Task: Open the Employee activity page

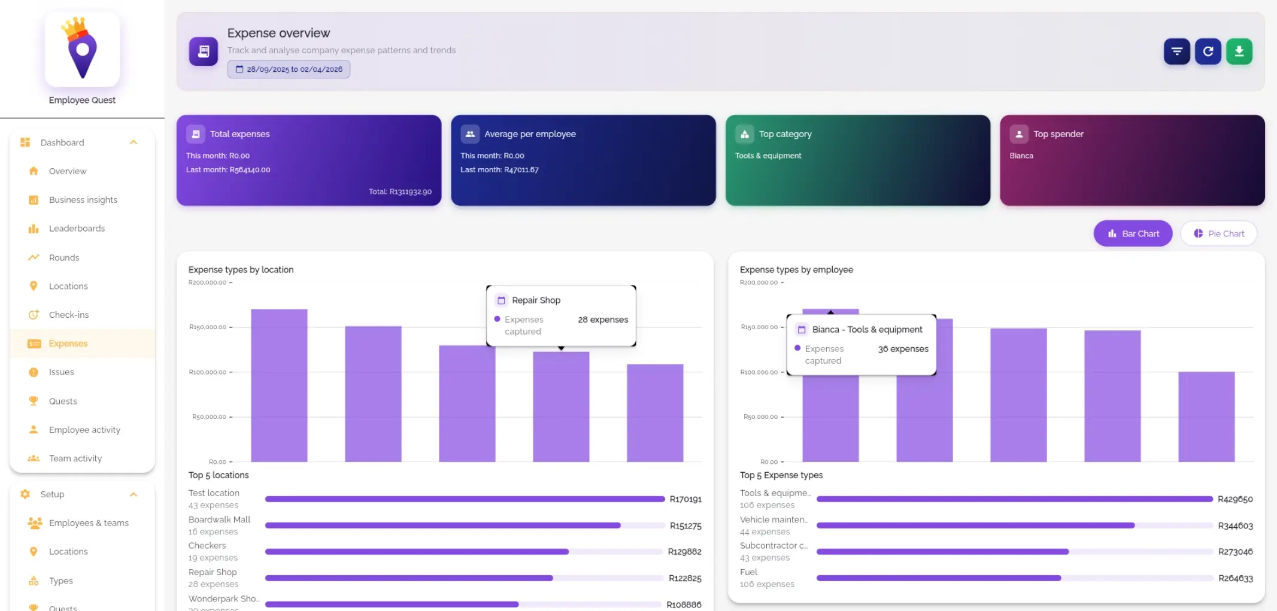Action: (83, 429)
